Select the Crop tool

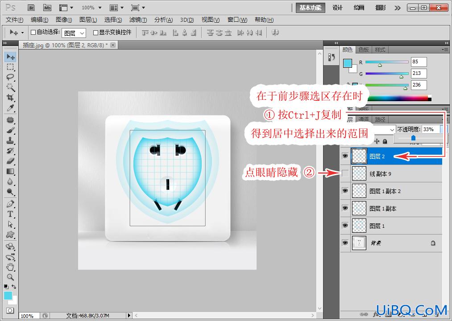(10, 97)
